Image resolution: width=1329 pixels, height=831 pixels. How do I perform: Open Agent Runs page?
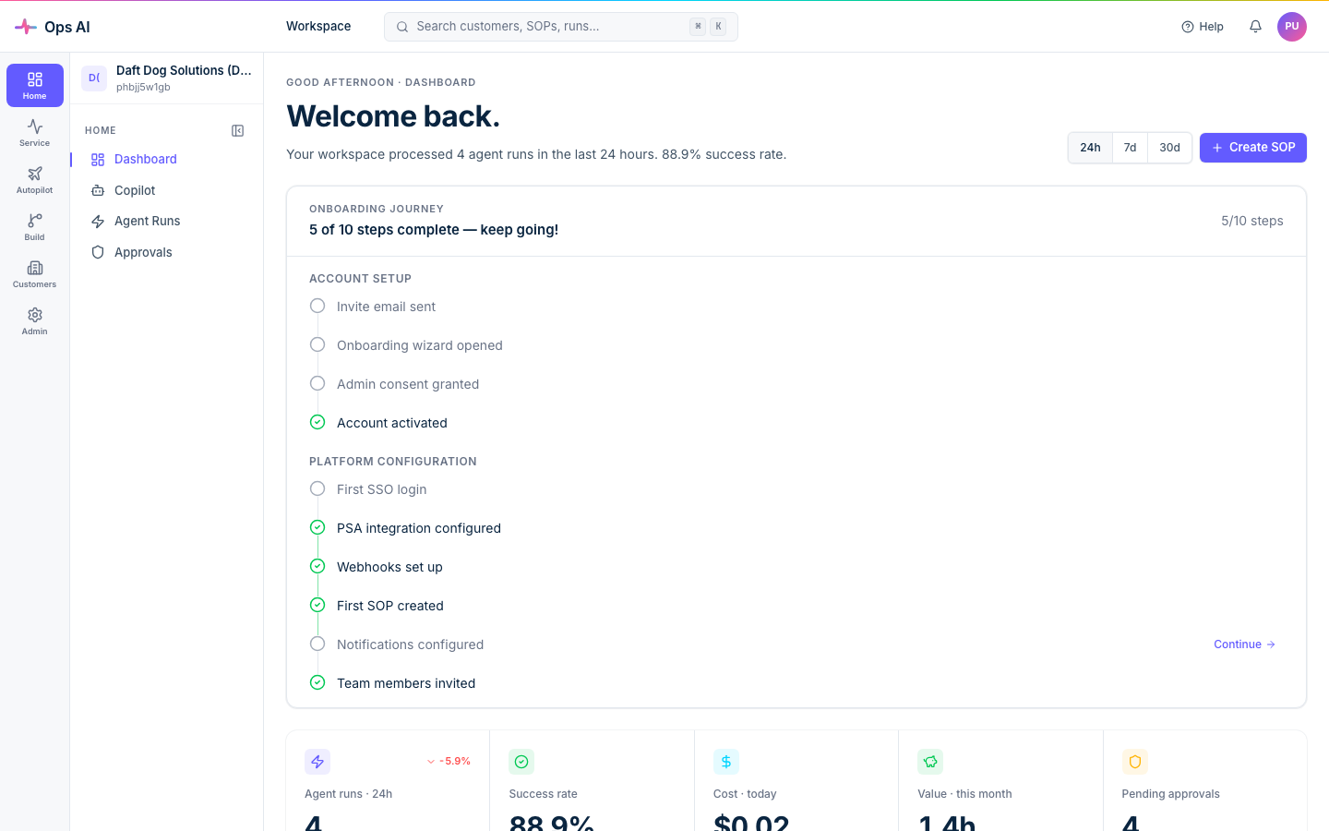click(x=166, y=222)
